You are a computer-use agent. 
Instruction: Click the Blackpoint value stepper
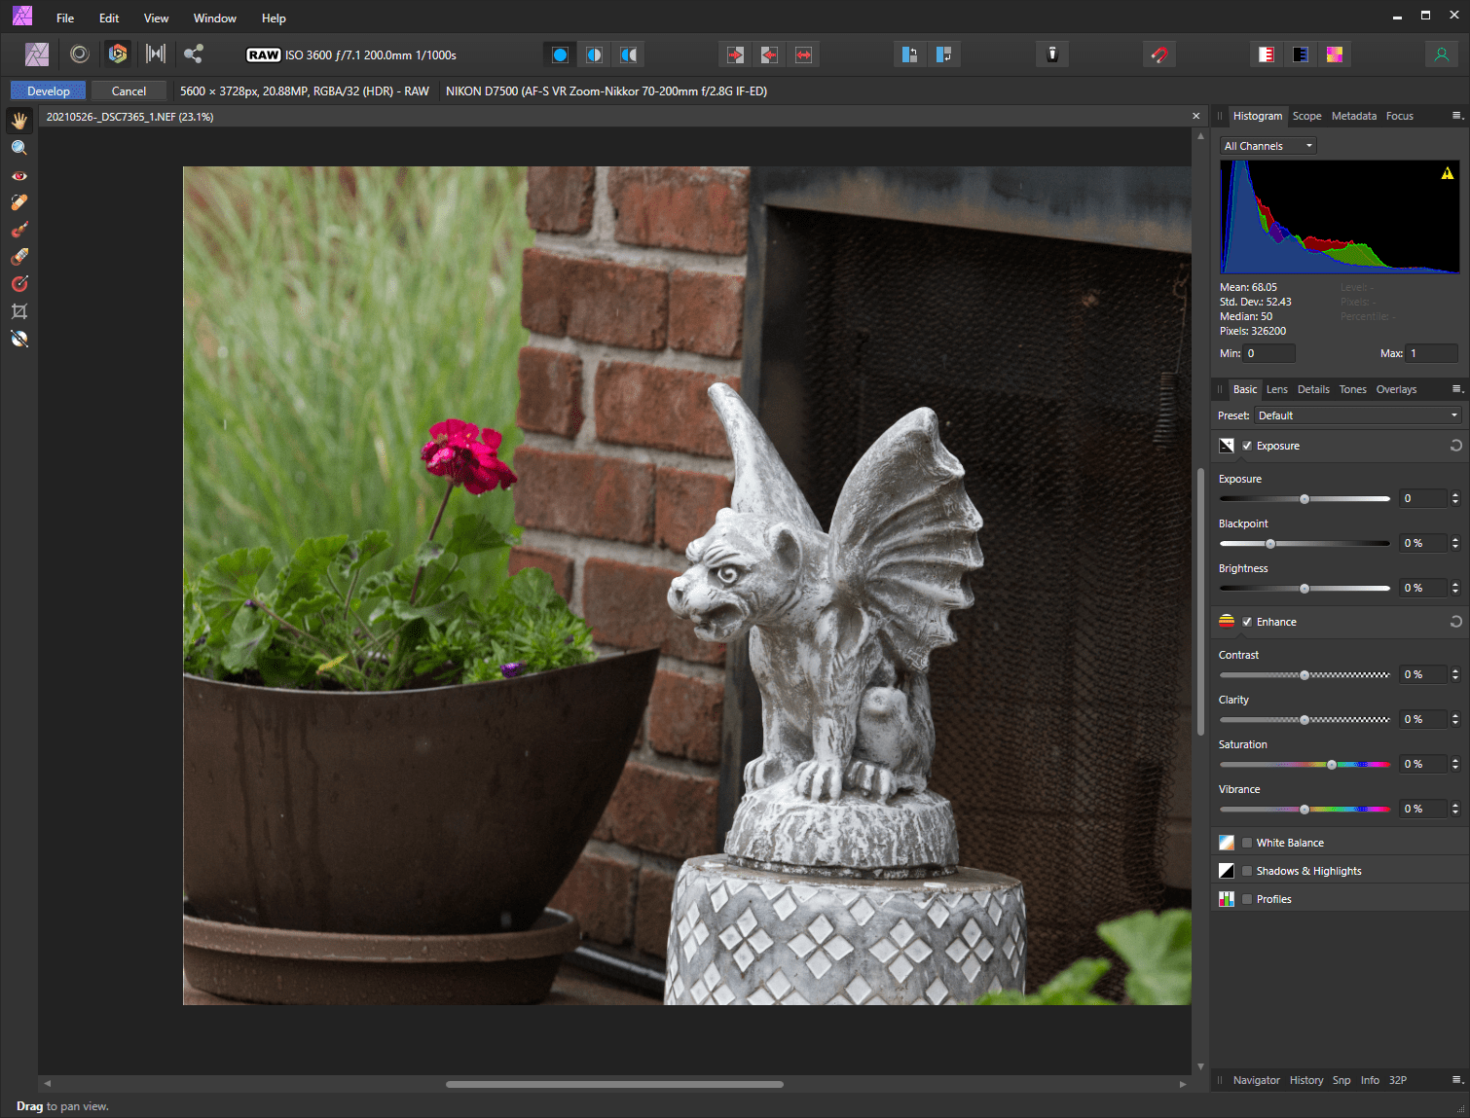coord(1455,543)
